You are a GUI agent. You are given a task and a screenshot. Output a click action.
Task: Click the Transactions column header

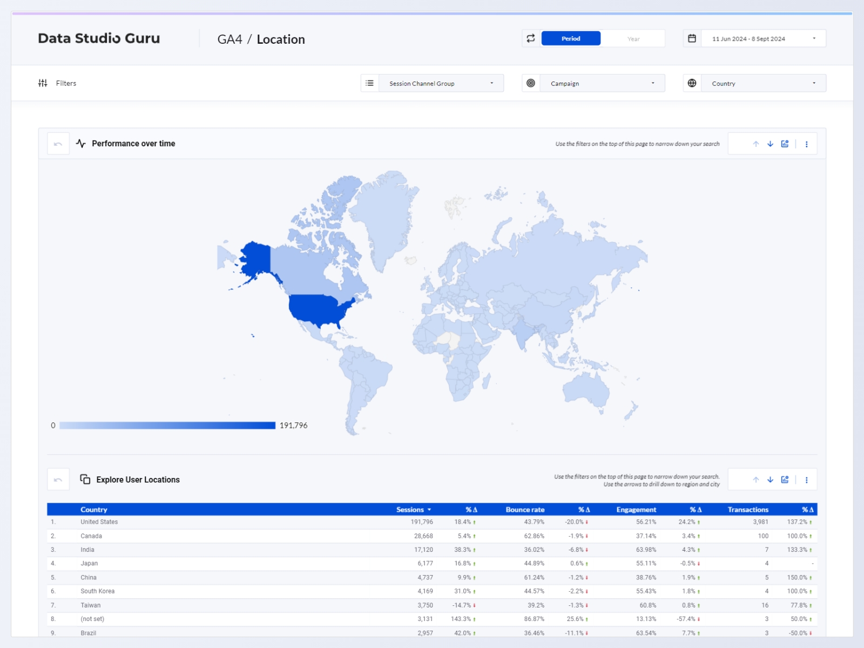click(x=747, y=510)
